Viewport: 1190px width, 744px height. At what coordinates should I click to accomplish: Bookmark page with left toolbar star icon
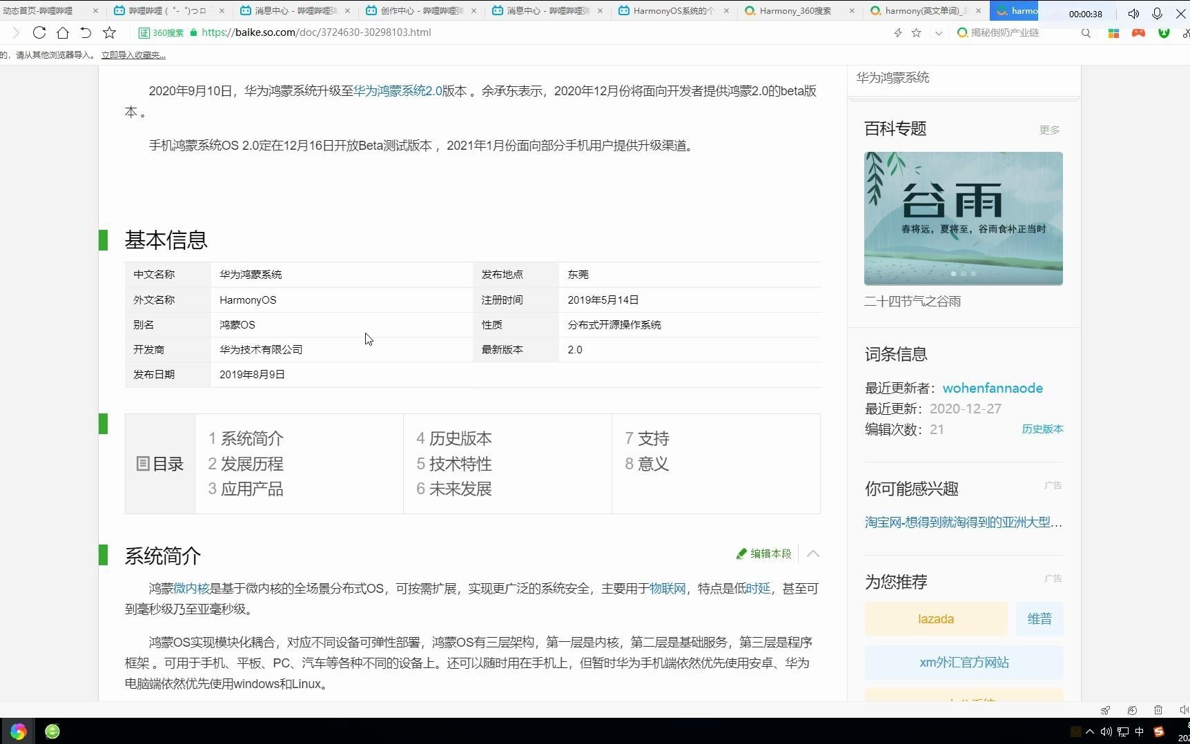109,32
